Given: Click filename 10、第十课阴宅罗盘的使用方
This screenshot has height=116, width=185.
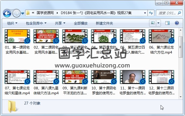Looking at the screenshot, I should coord(104,91).
